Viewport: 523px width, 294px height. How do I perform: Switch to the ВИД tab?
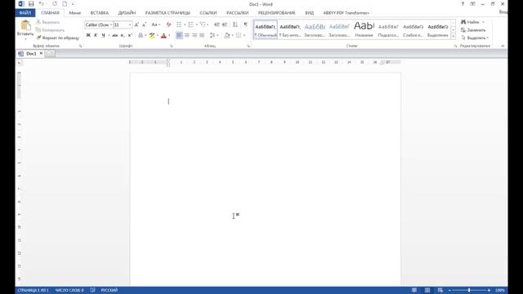click(x=309, y=13)
